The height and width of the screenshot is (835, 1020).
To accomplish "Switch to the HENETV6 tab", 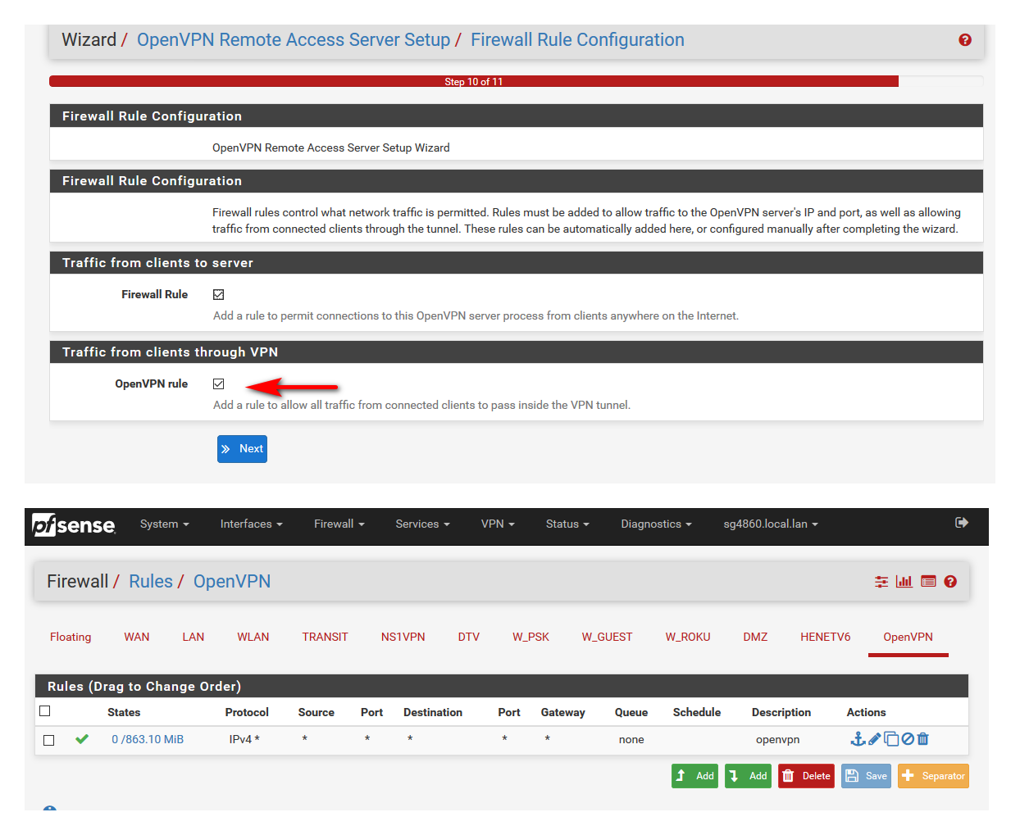I will [x=826, y=638].
